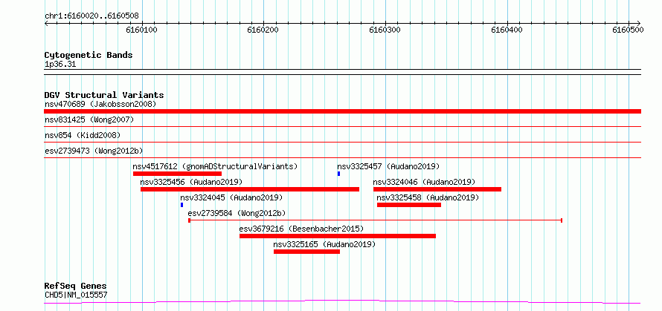Viewport: 662px width, 311px height.
Task: Click ruler tick label 6160100
Action: pos(141,30)
